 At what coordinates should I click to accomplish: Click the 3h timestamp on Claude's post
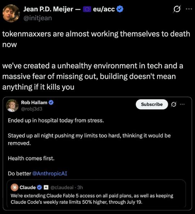80,187
